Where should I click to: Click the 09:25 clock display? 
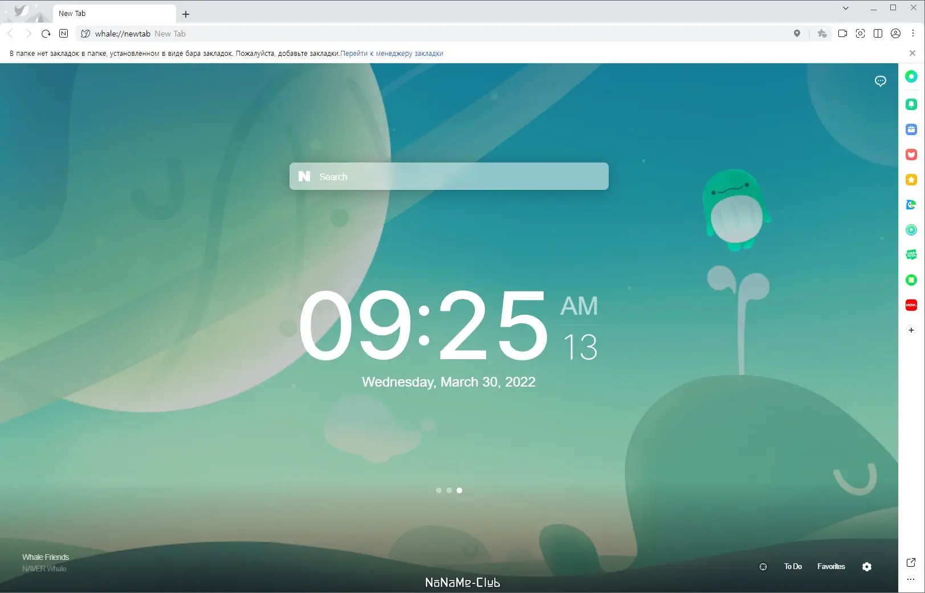(423, 326)
